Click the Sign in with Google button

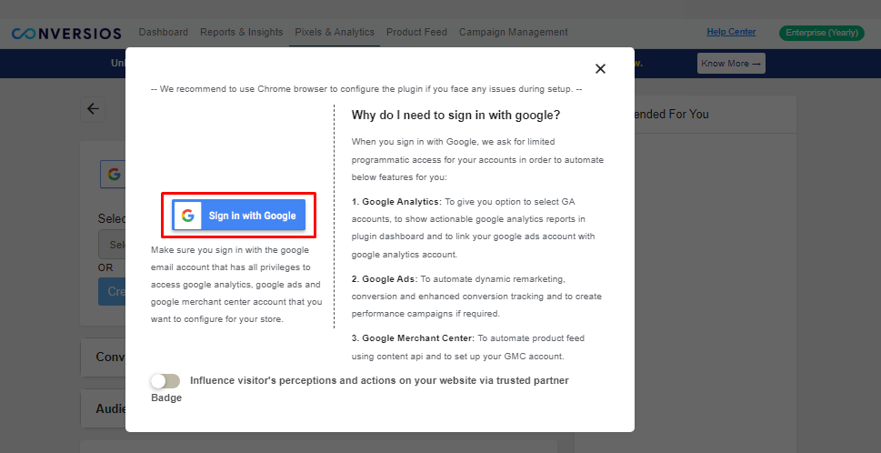239,216
